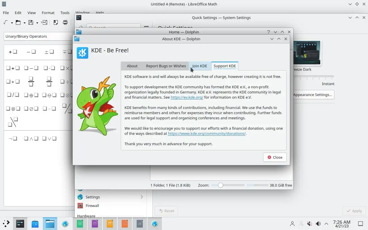Insert the dot multiplication operator
This screenshot has width=368, height=230.
click(x=49, y=68)
